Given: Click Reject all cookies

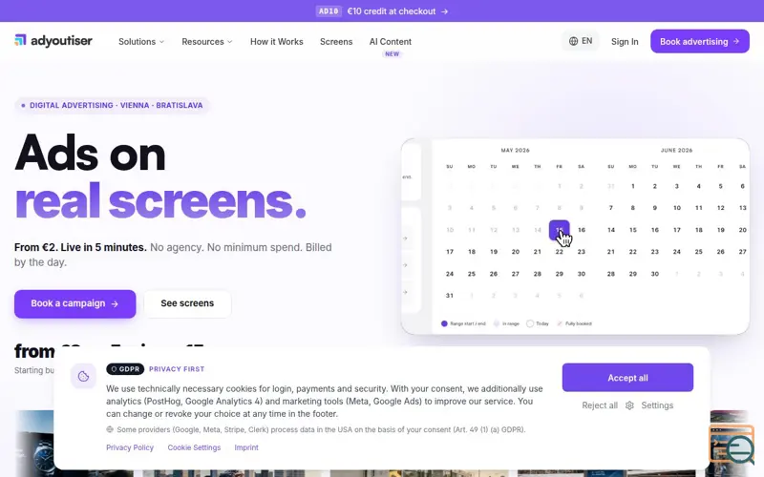Looking at the screenshot, I should click(x=600, y=405).
